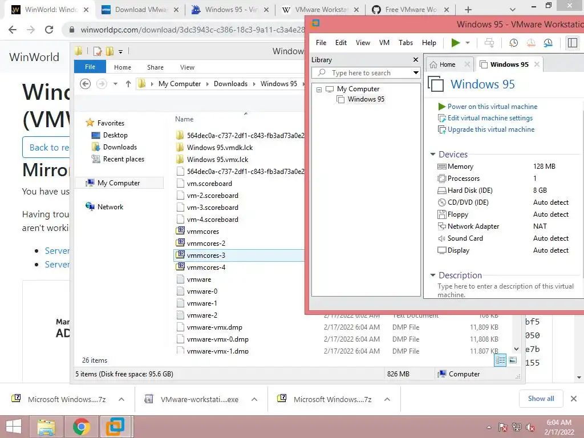Select Windows 95 VM in the library tree
The image size is (584, 438).
point(366,99)
